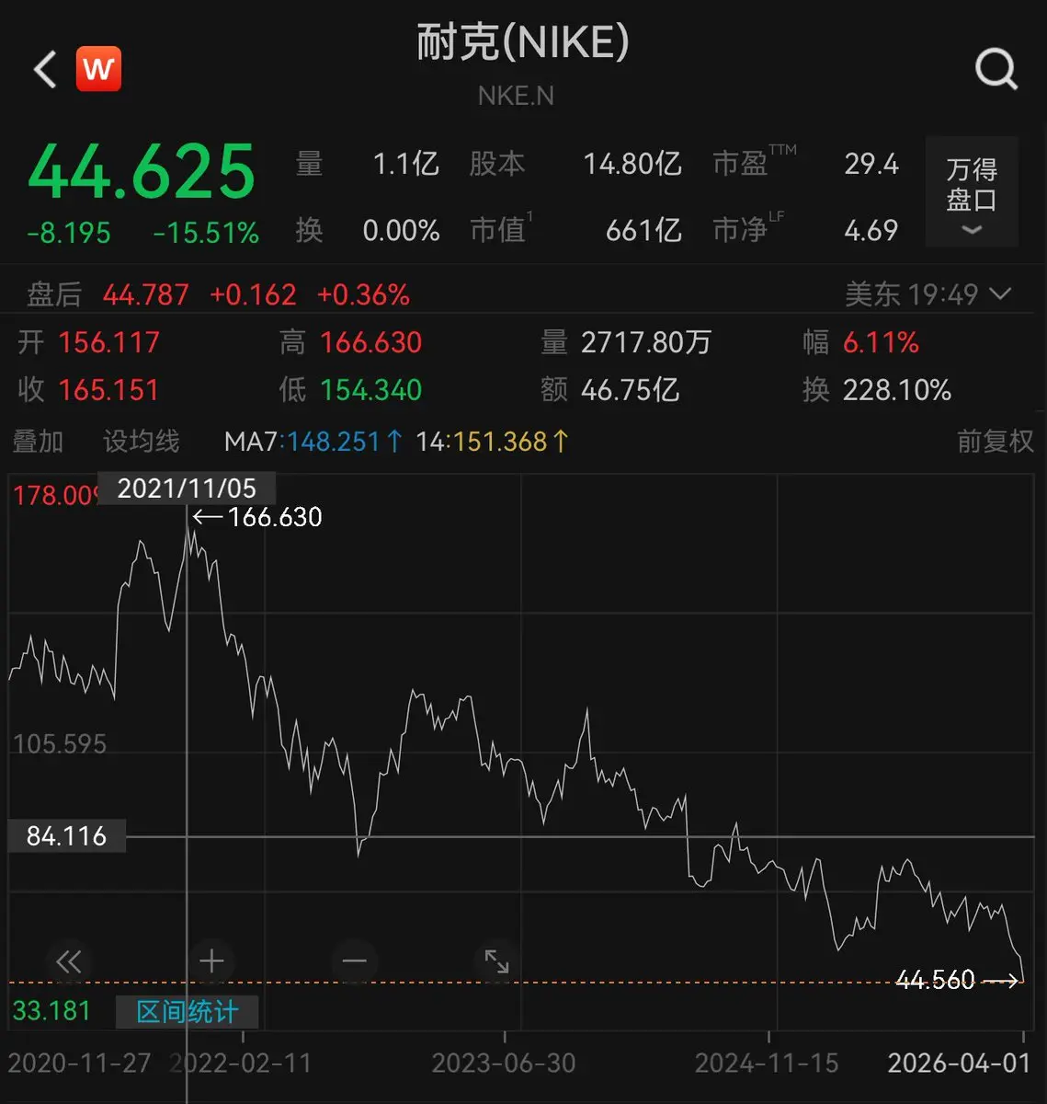Screen dimensions: 1047x1104
Task: Select the 84.116 crosshair price label
Action: 66,836
